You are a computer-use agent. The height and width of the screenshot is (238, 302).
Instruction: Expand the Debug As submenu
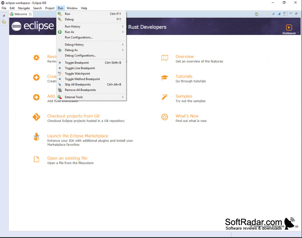click(92, 50)
